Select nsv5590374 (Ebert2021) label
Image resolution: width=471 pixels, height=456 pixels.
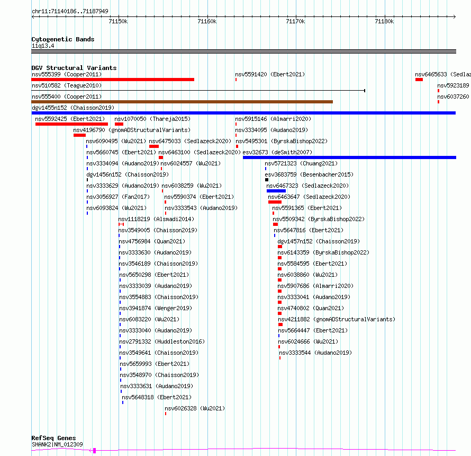(199, 197)
